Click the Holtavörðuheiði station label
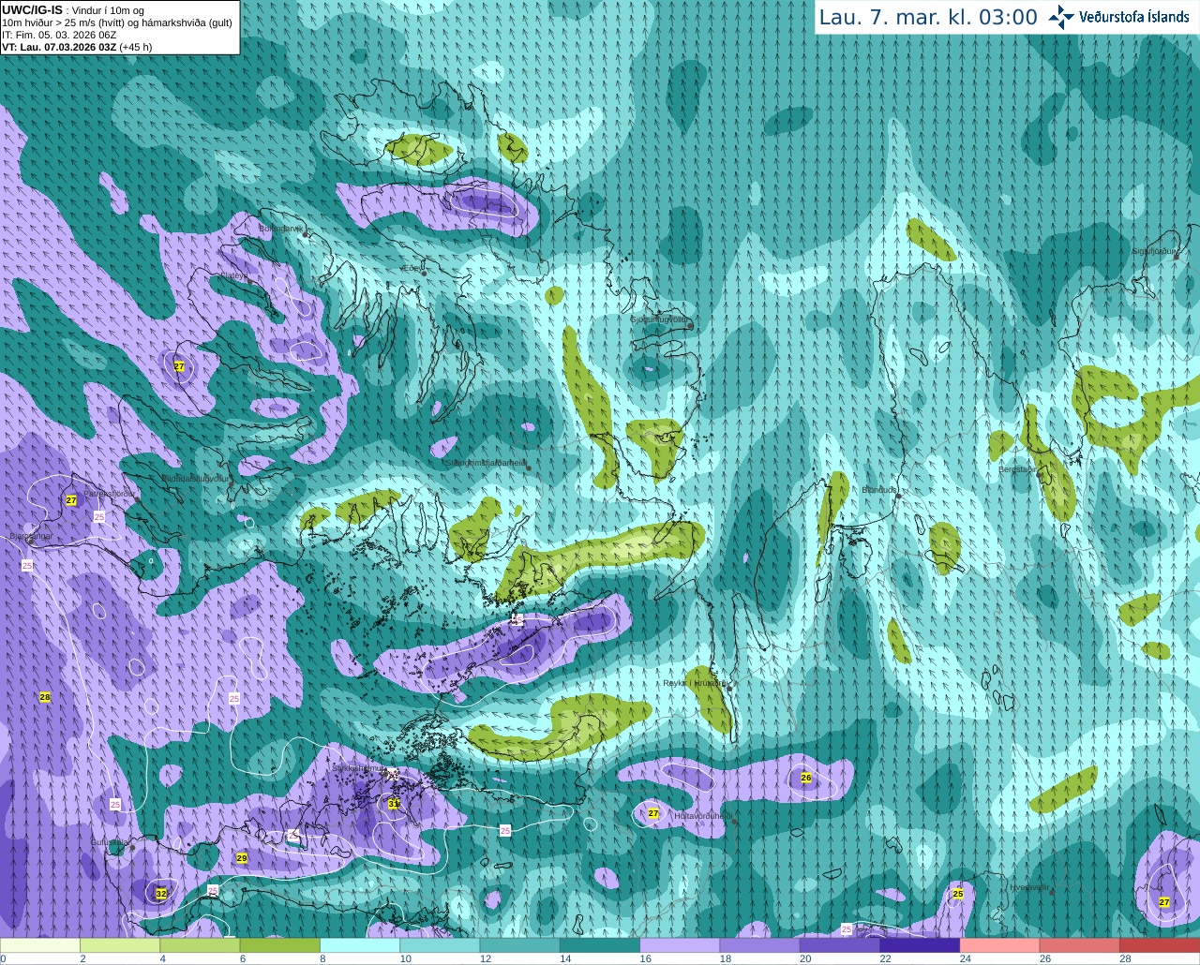The width and height of the screenshot is (1200, 965). coord(703,816)
